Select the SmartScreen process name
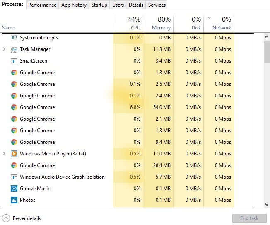270x225 pixels. pyautogui.click(x=34, y=61)
